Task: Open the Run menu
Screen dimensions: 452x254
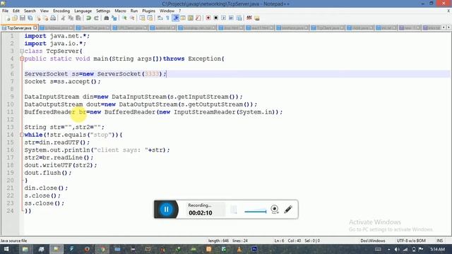Action: tap(134, 11)
